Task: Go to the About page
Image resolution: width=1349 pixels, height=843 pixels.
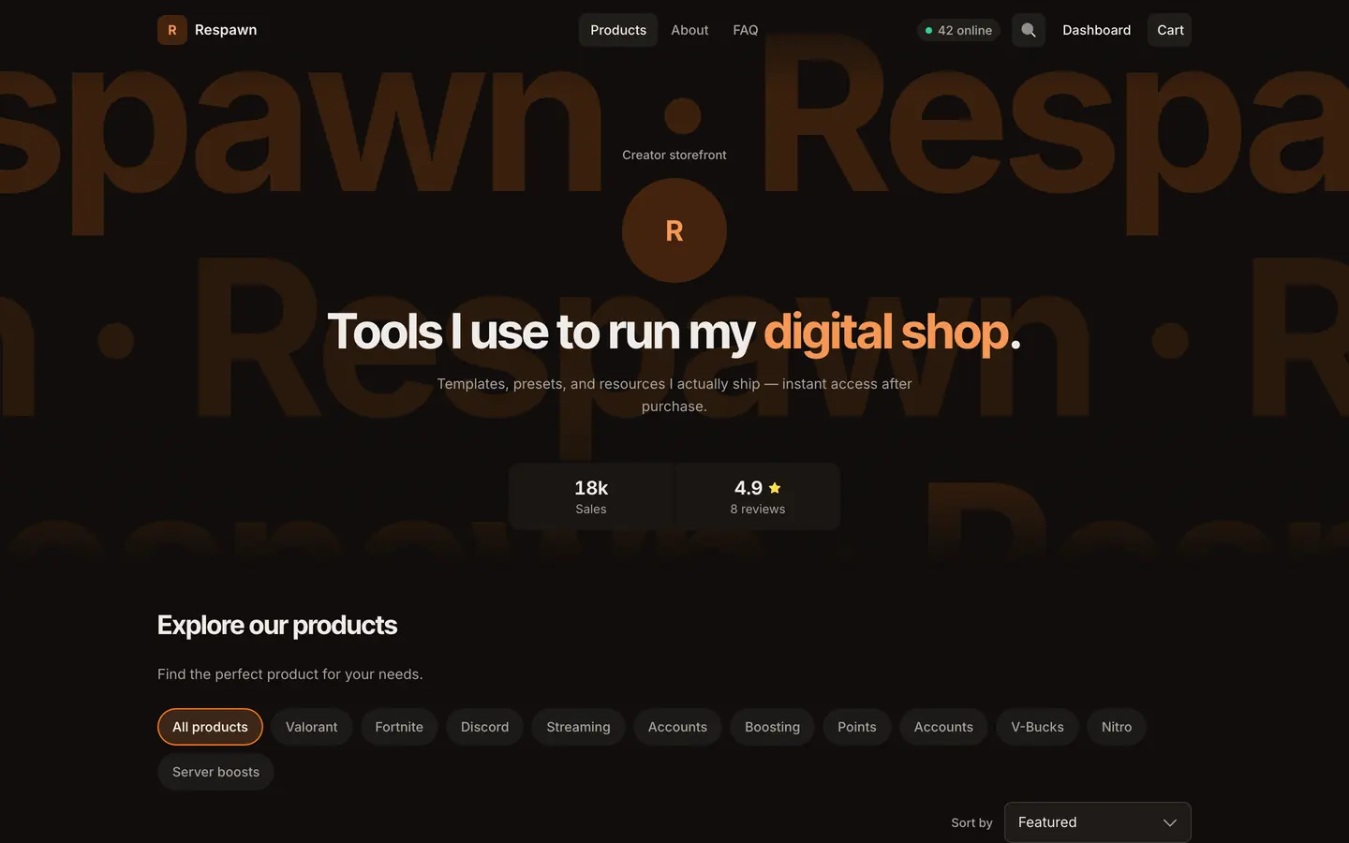Action: pyautogui.click(x=689, y=30)
